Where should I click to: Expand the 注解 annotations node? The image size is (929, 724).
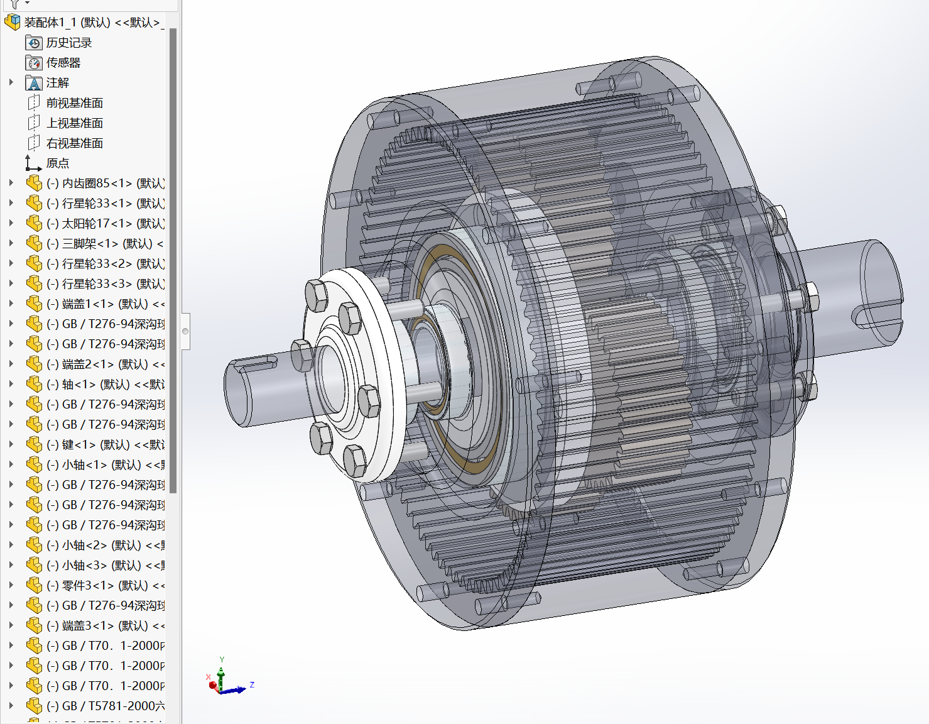[x=11, y=82]
